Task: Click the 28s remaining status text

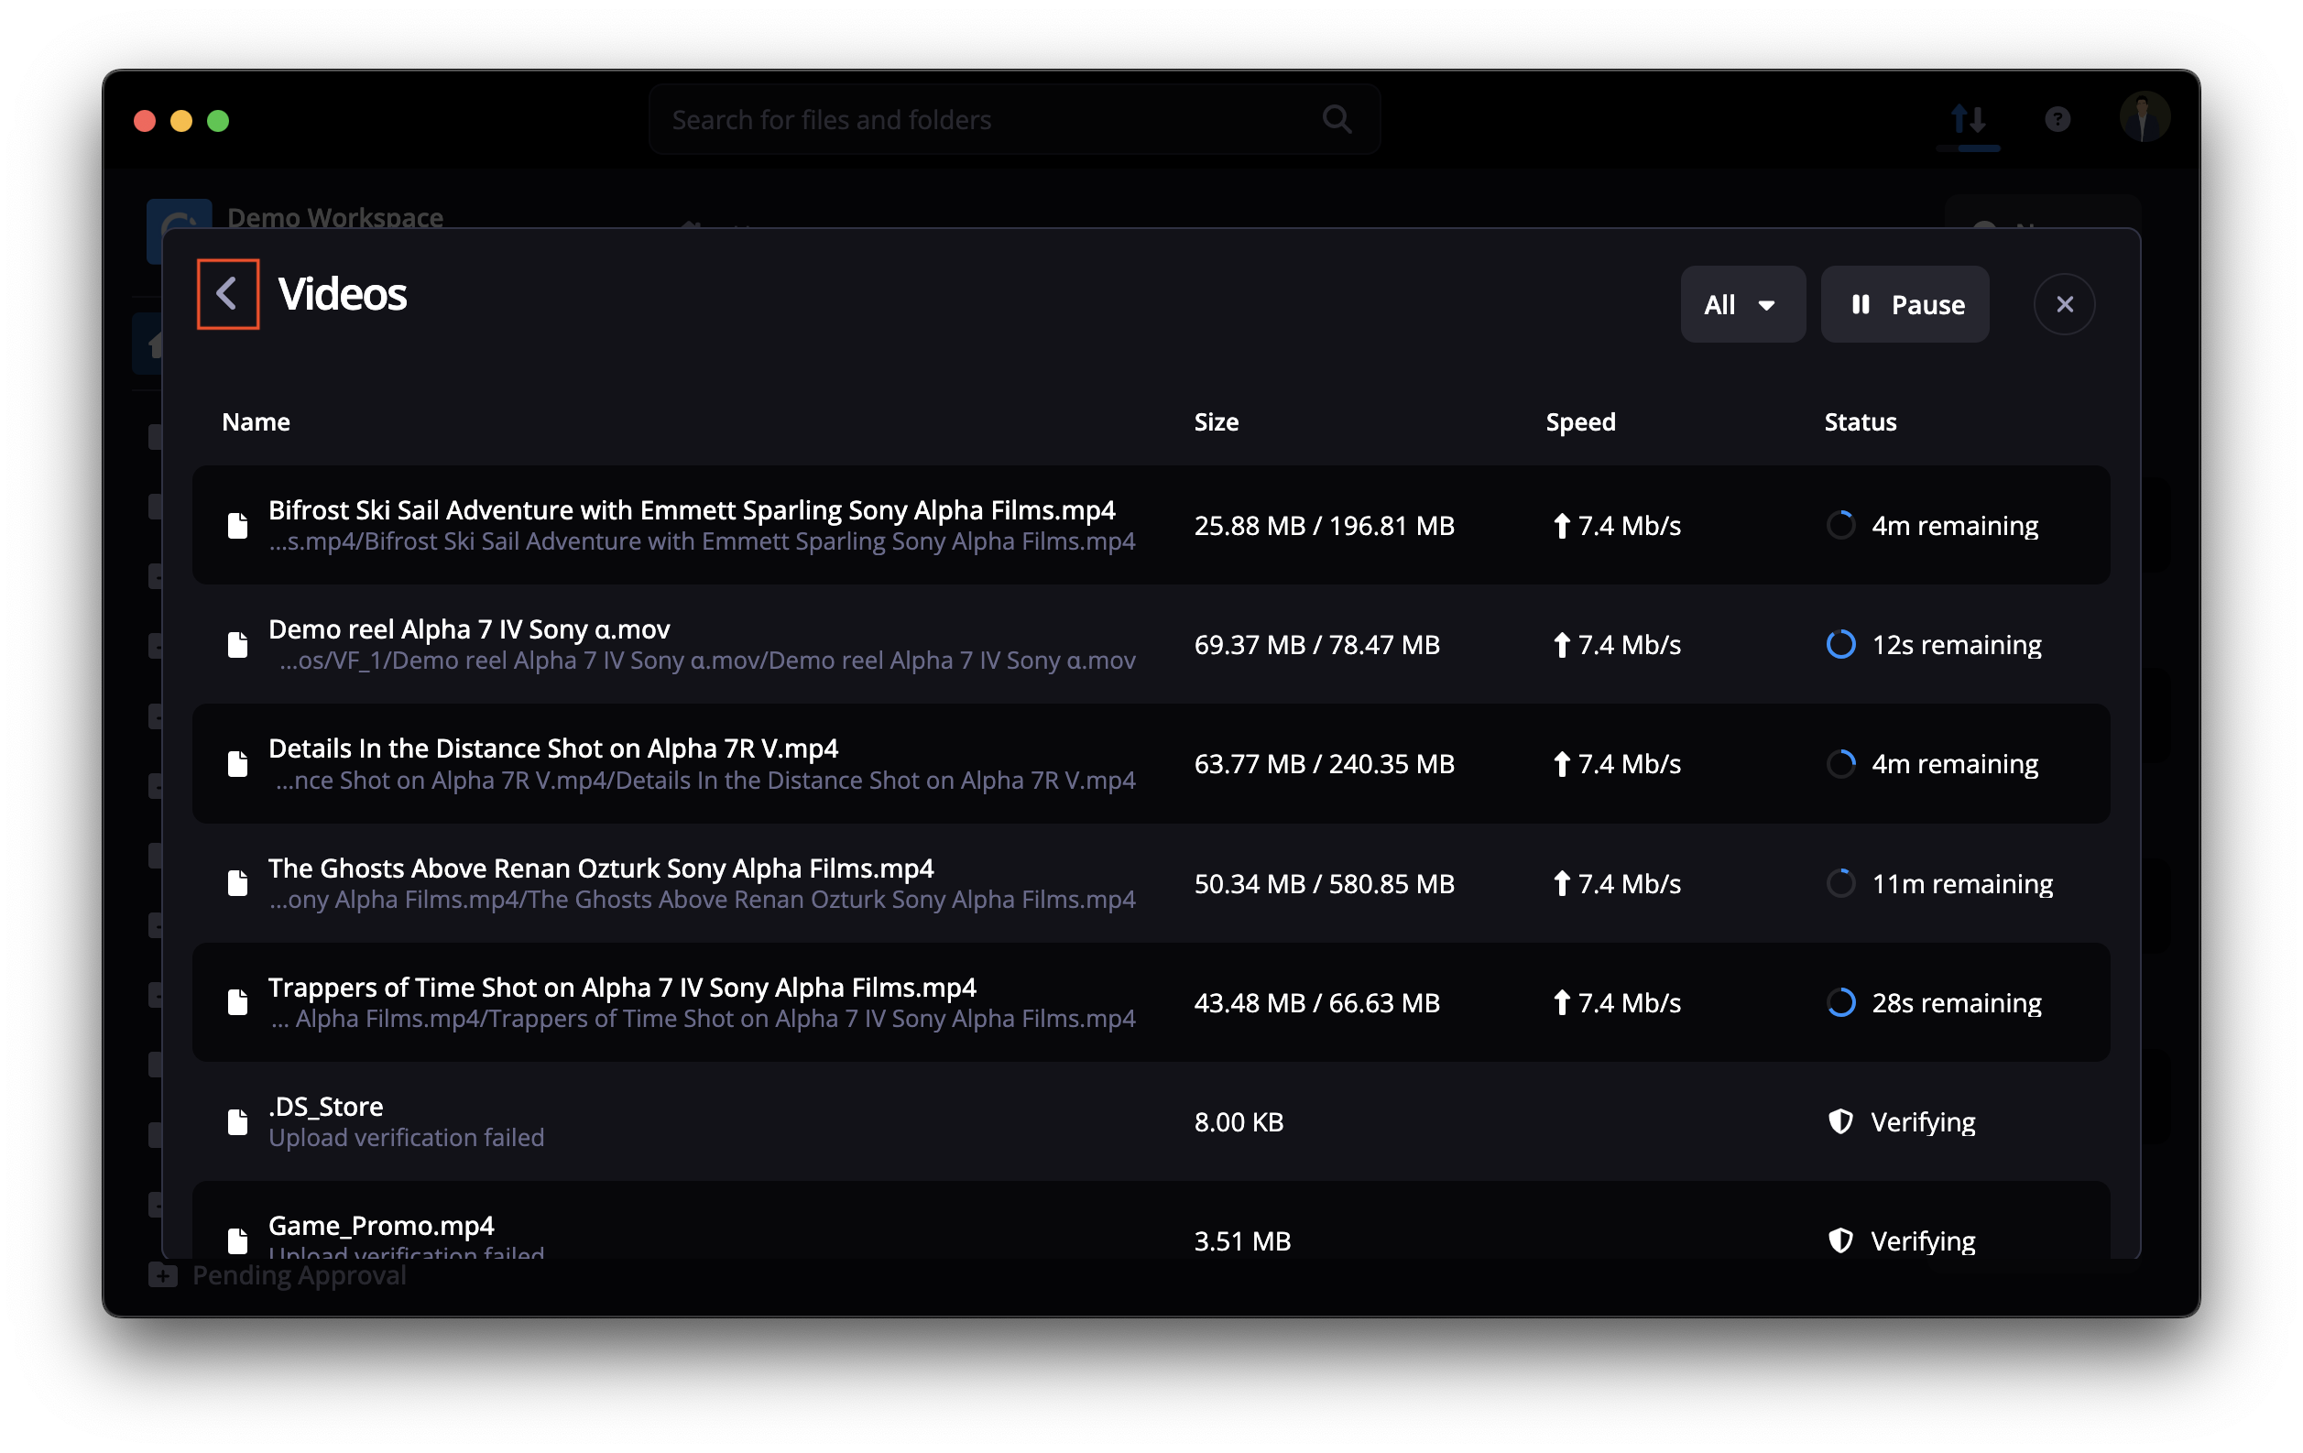Action: [1956, 1002]
